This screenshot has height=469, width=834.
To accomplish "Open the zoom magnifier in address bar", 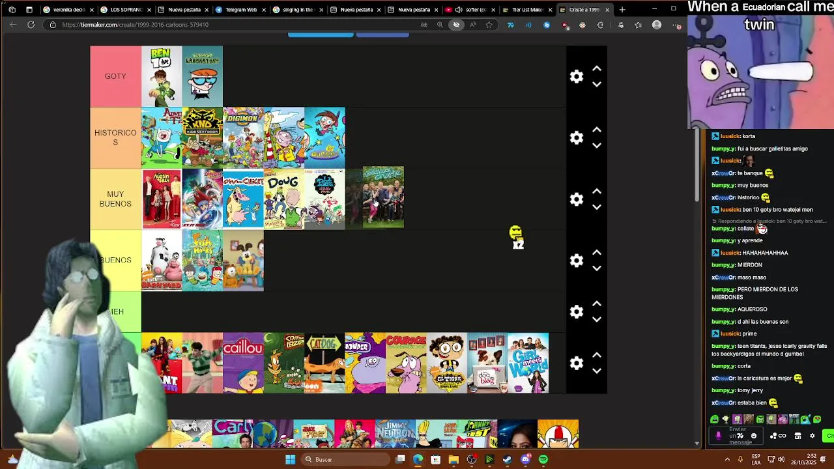I will click(440, 25).
